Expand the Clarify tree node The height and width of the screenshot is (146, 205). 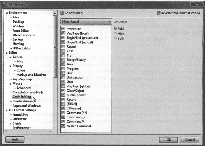11,123
